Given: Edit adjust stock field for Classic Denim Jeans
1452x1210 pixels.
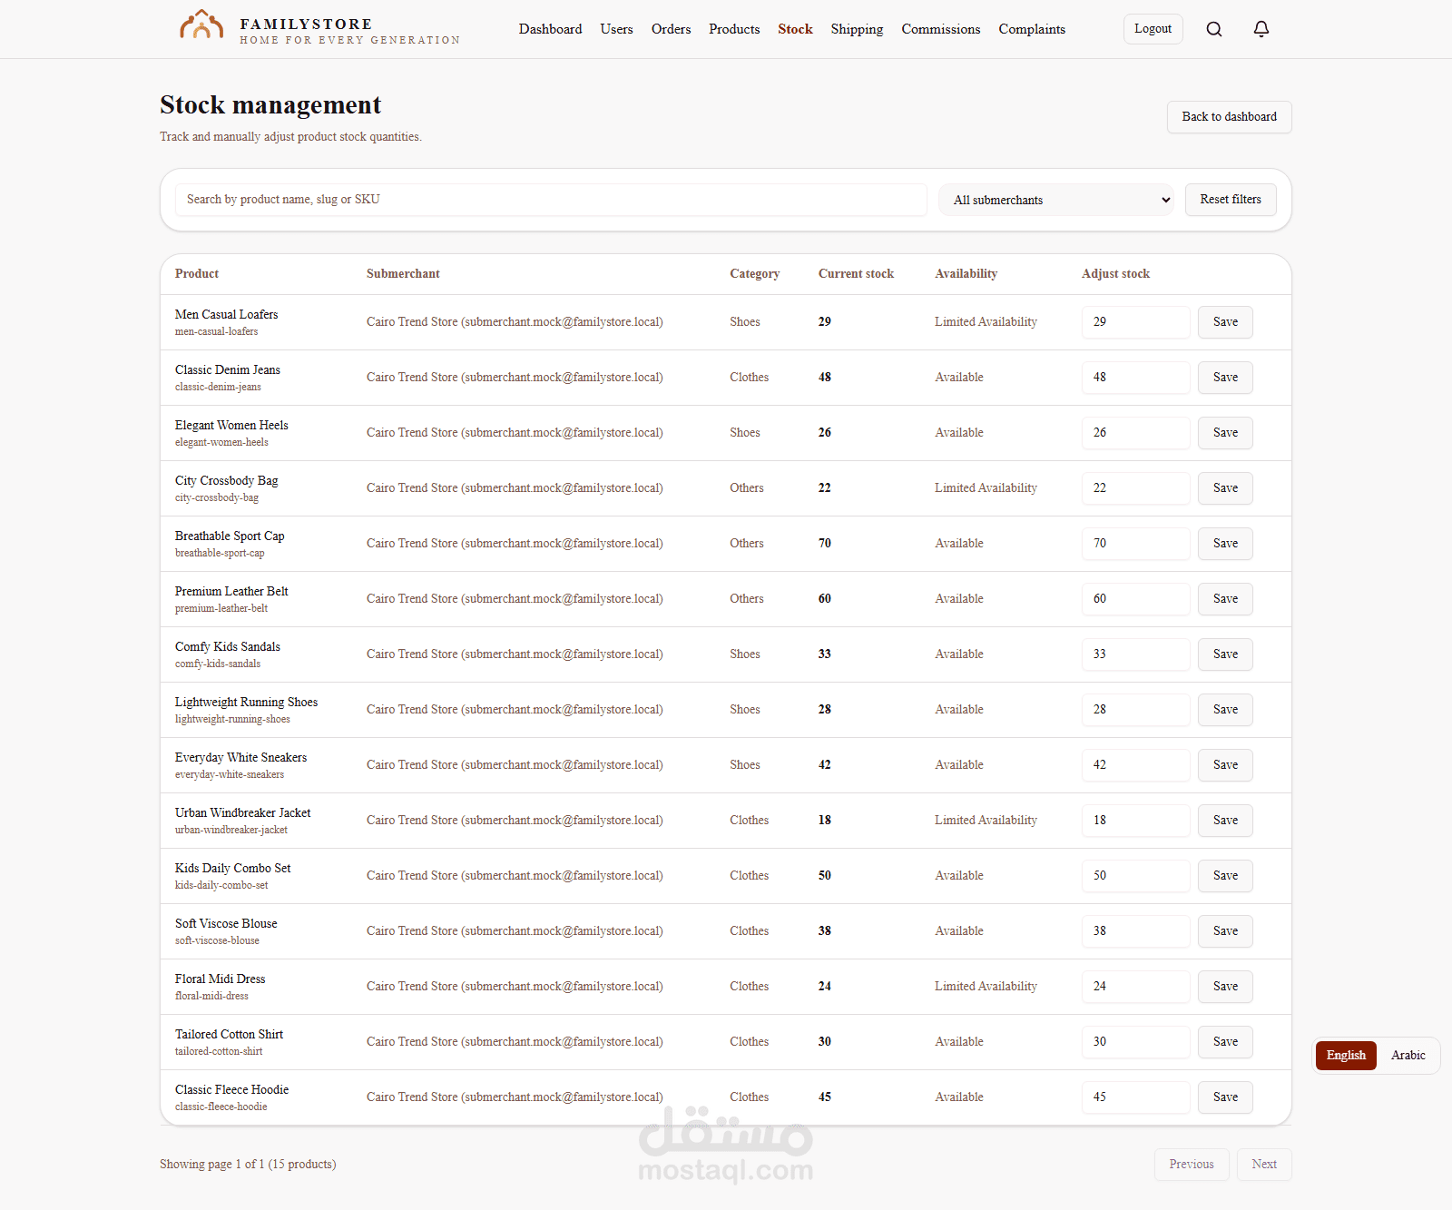Looking at the screenshot, I should [1135, 378].
